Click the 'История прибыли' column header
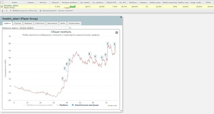Screen dimensions: 214x114 (x=69, y=2)
